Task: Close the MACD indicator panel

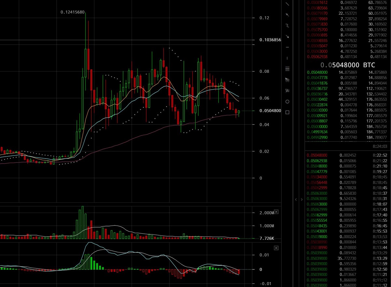Action: tap(276, 248)
